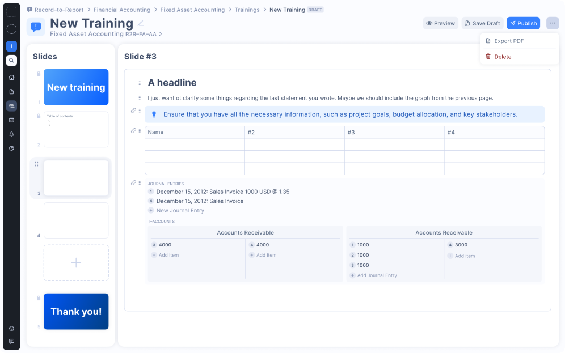This screenshot has width=565, height=353.
Task: Select Delete from the open menu
Action: [500, 57]
